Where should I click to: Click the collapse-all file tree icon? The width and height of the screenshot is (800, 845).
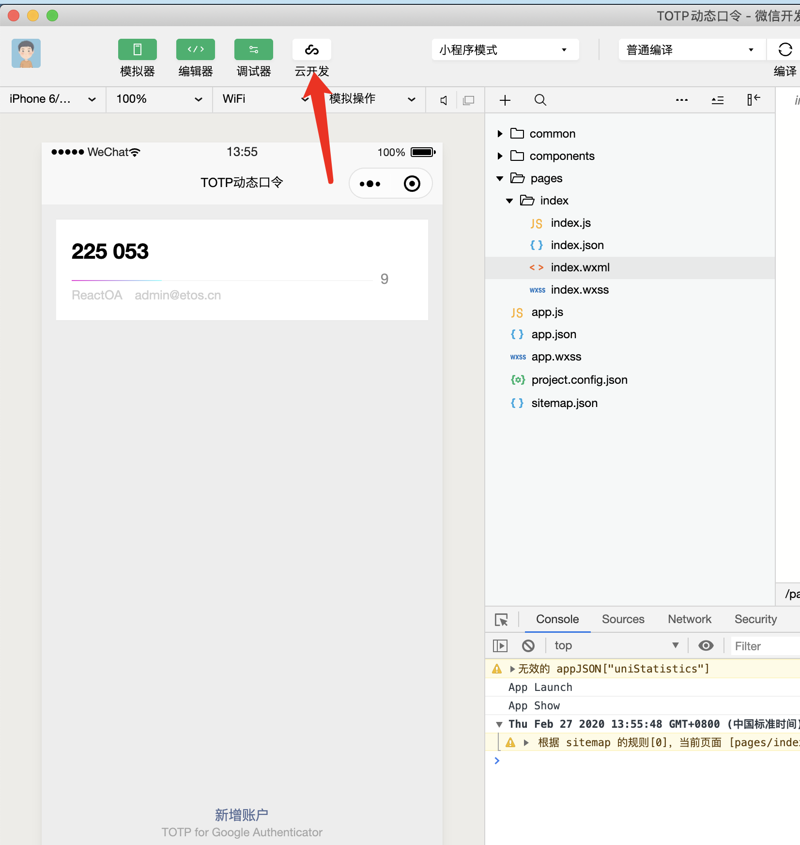[x=718, y=100]
